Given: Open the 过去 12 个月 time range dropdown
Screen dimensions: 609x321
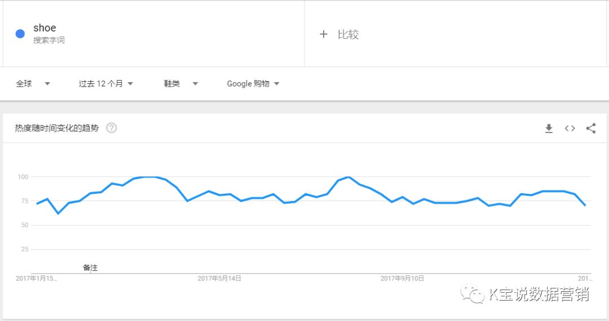Looking at the screenshot, I should [x=105, y=84].
